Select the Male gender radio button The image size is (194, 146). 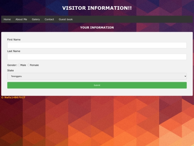pos(19,65)
